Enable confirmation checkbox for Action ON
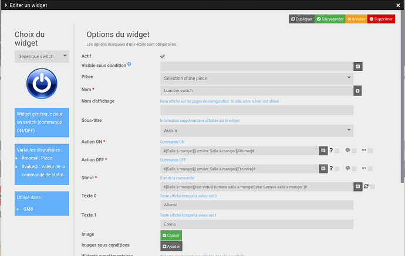This screenshot has height=256, width=405. pyautogui.click(x=337, y=151)
